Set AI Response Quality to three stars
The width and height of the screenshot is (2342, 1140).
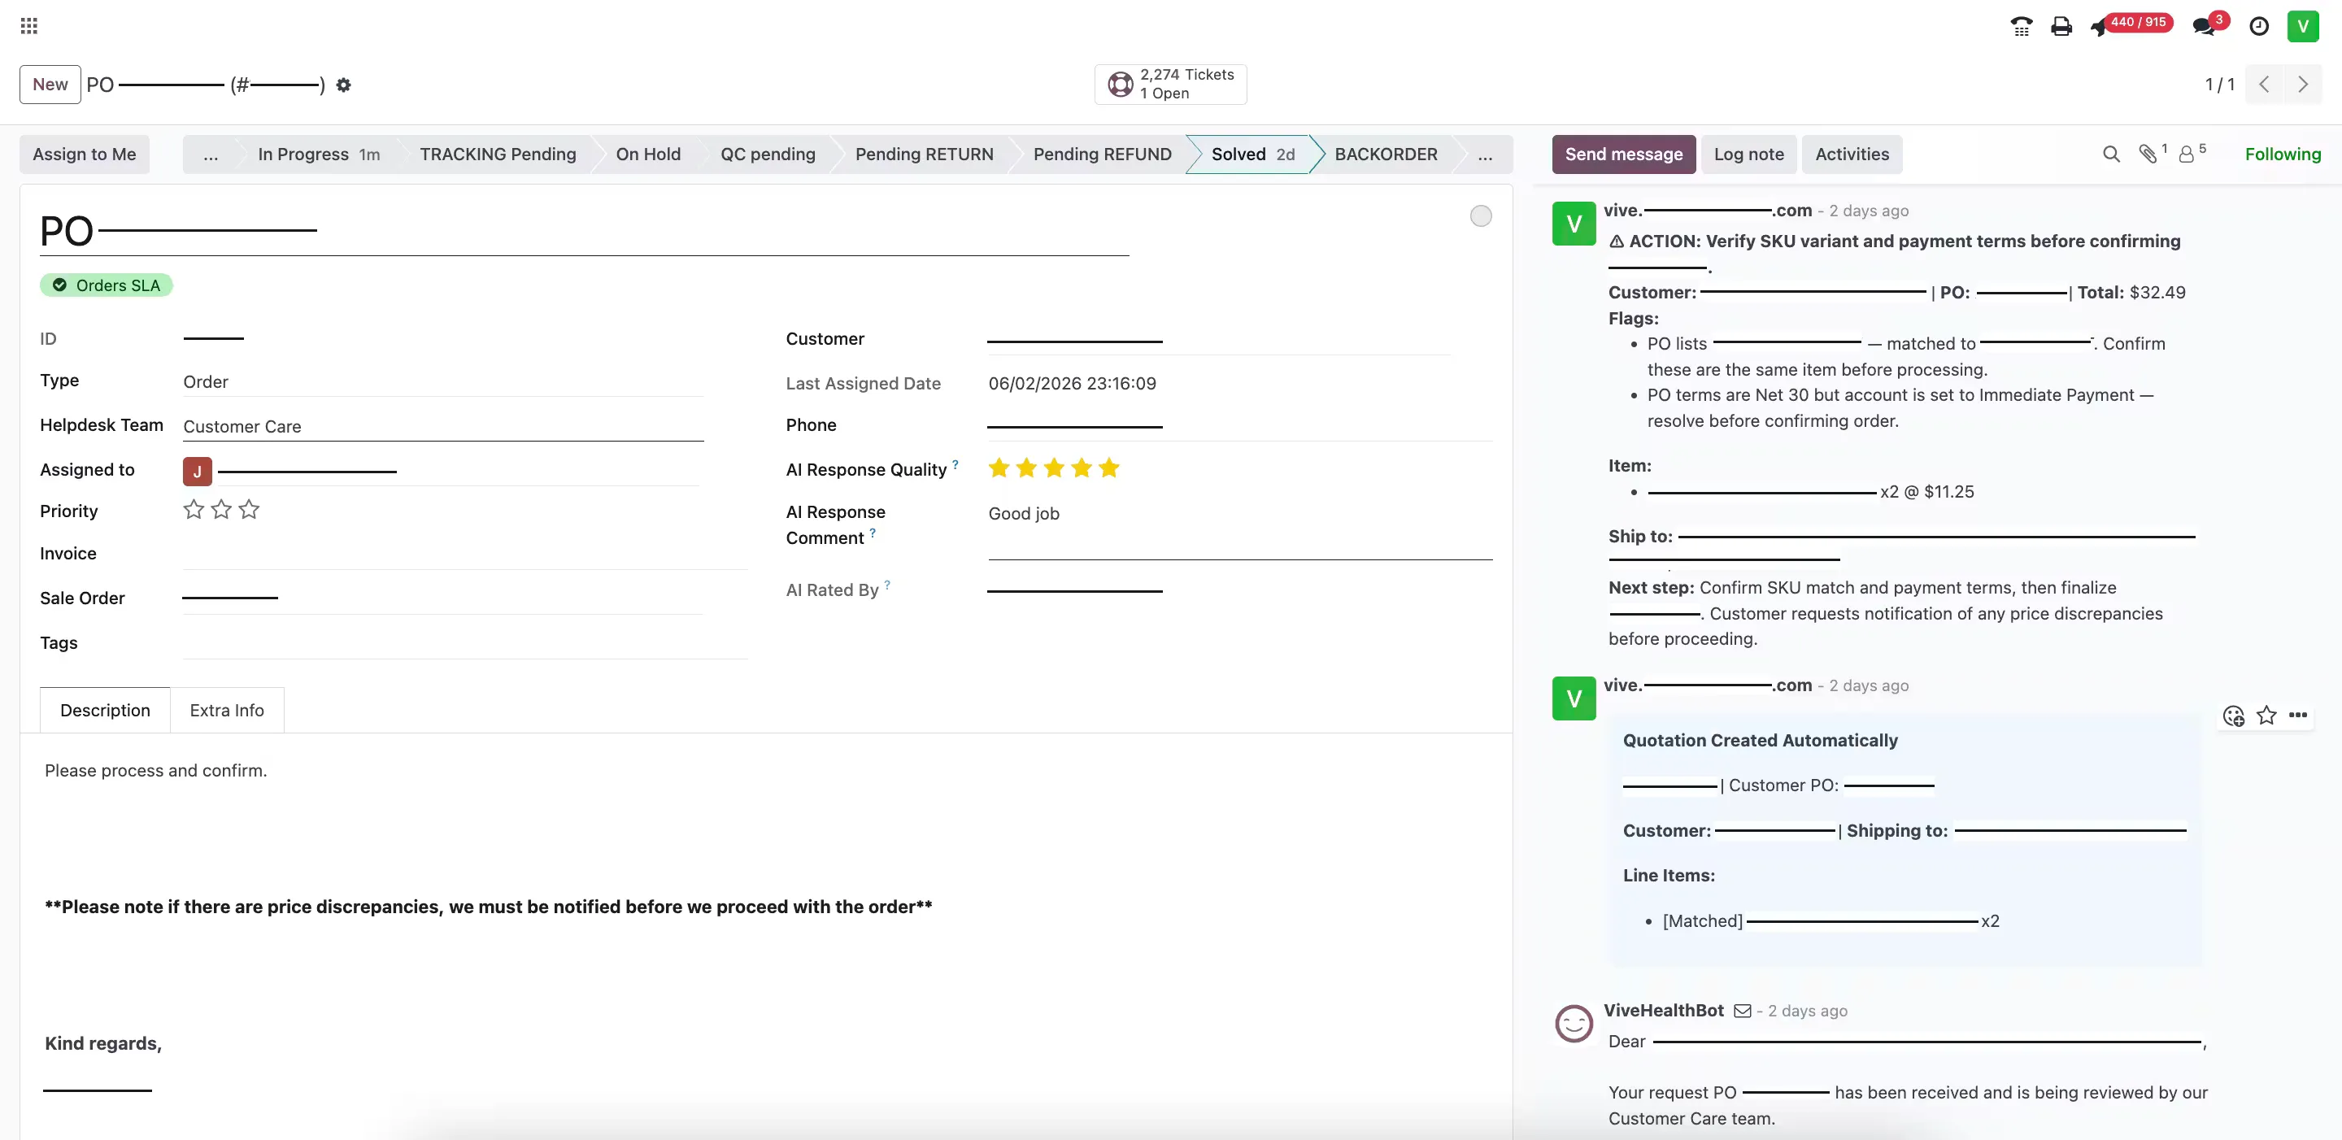click(x=1054, y=468)
